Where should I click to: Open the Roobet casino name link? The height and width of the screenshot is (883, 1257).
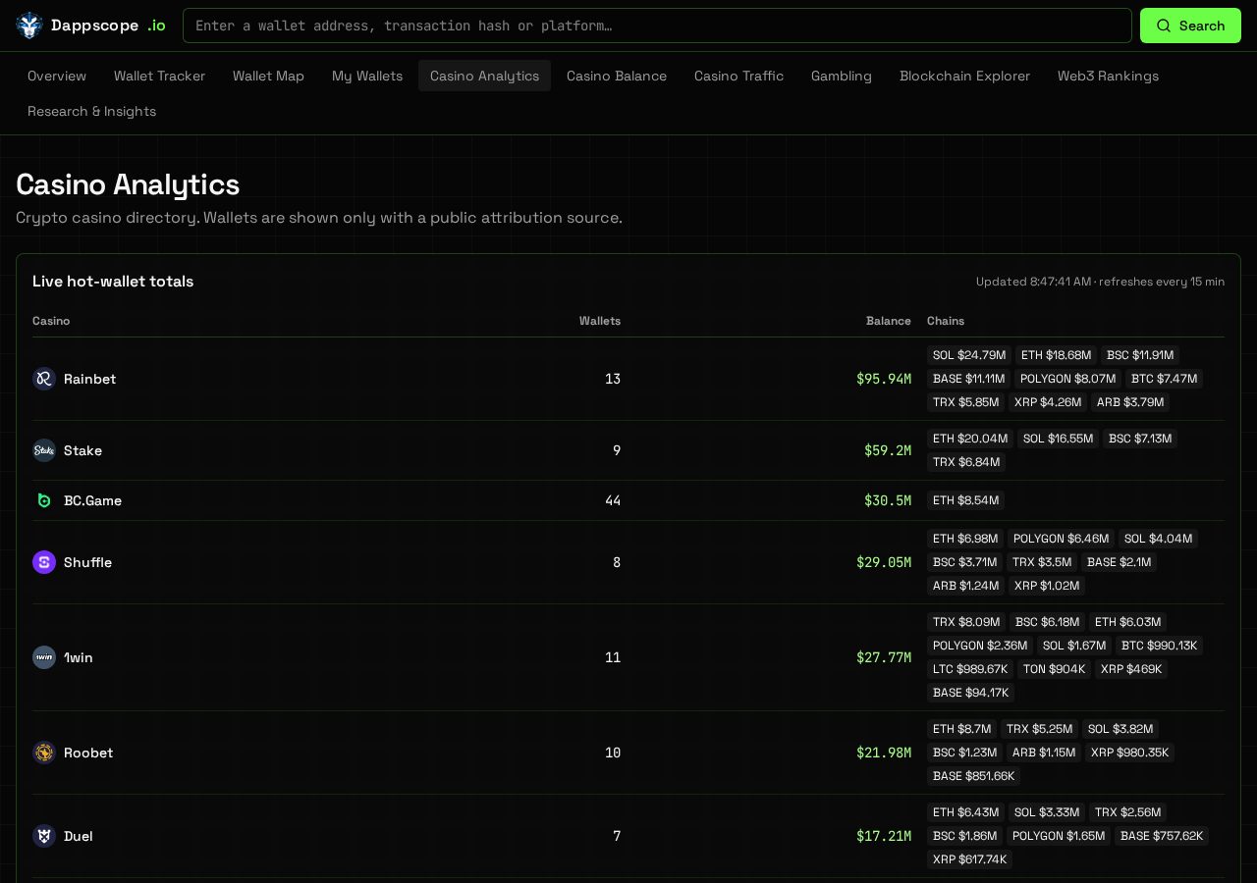pyautogui.click(x=88, y=753)
